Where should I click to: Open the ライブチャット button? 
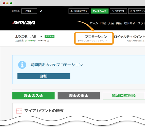[x=137, y=11]
